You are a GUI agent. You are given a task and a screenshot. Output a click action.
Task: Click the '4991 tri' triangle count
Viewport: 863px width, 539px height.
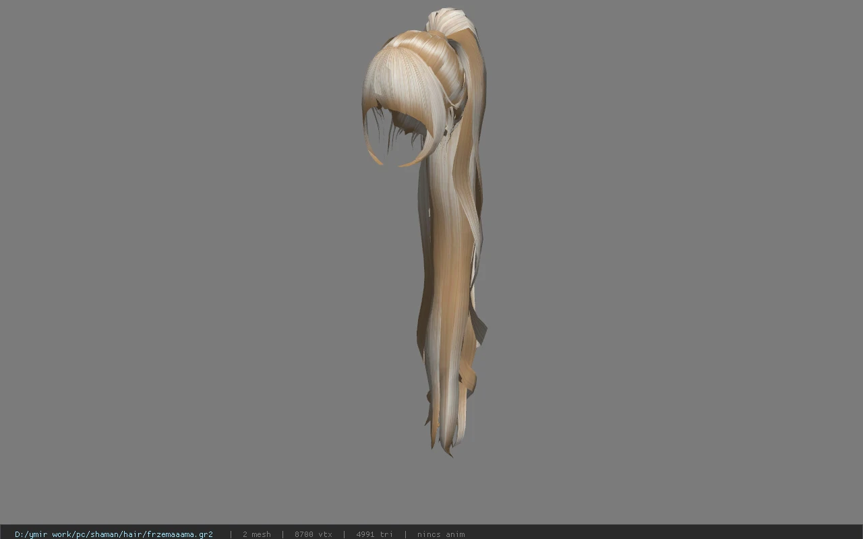(x=374, y=534)
